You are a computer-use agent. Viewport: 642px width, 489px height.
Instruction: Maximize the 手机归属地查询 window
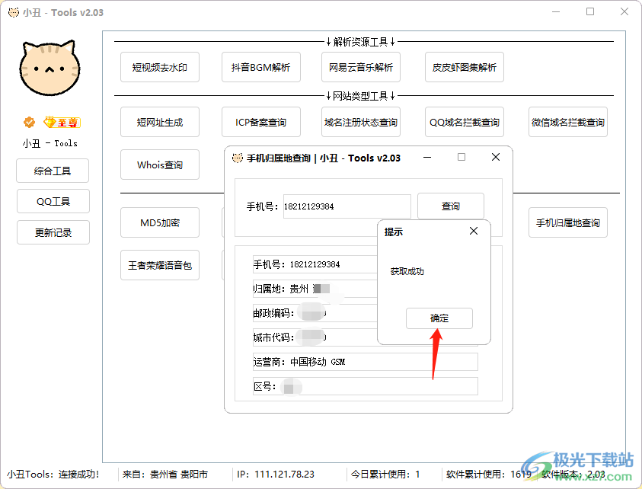[462, 157]
